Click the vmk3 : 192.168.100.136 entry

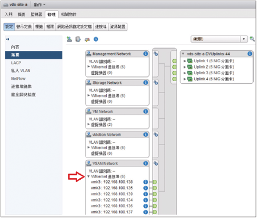112,206
